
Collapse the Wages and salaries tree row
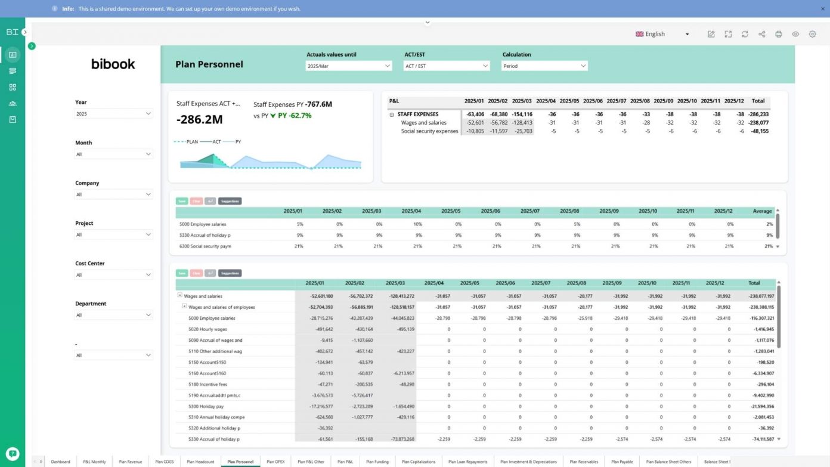pyautogui.click(x=179, y=295)
